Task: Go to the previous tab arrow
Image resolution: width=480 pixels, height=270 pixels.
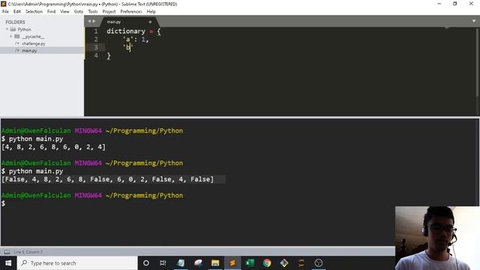Action: click(89, 21)
